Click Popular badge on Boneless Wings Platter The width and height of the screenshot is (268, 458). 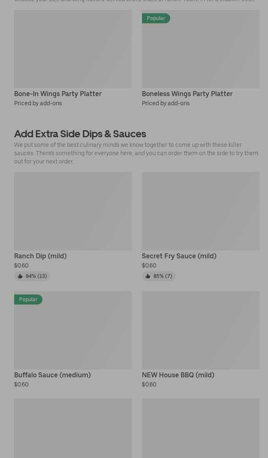coord(156,18)
